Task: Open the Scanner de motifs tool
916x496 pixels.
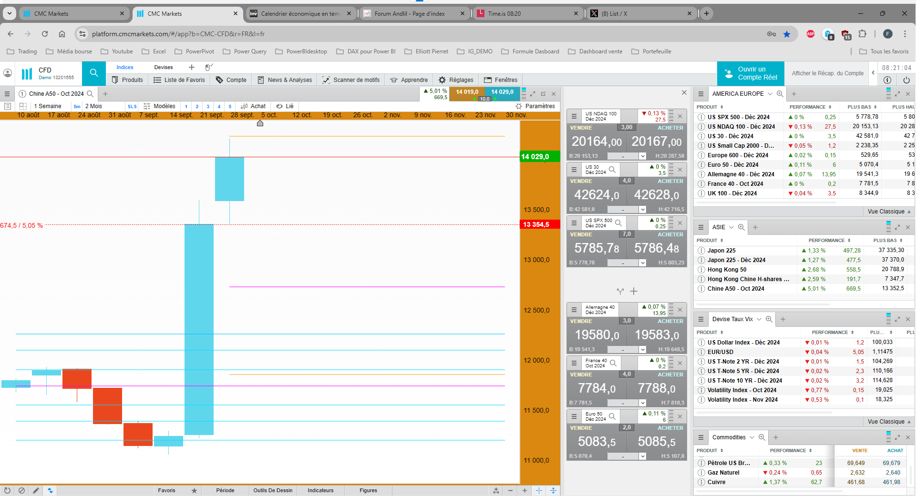Action: 351,80
